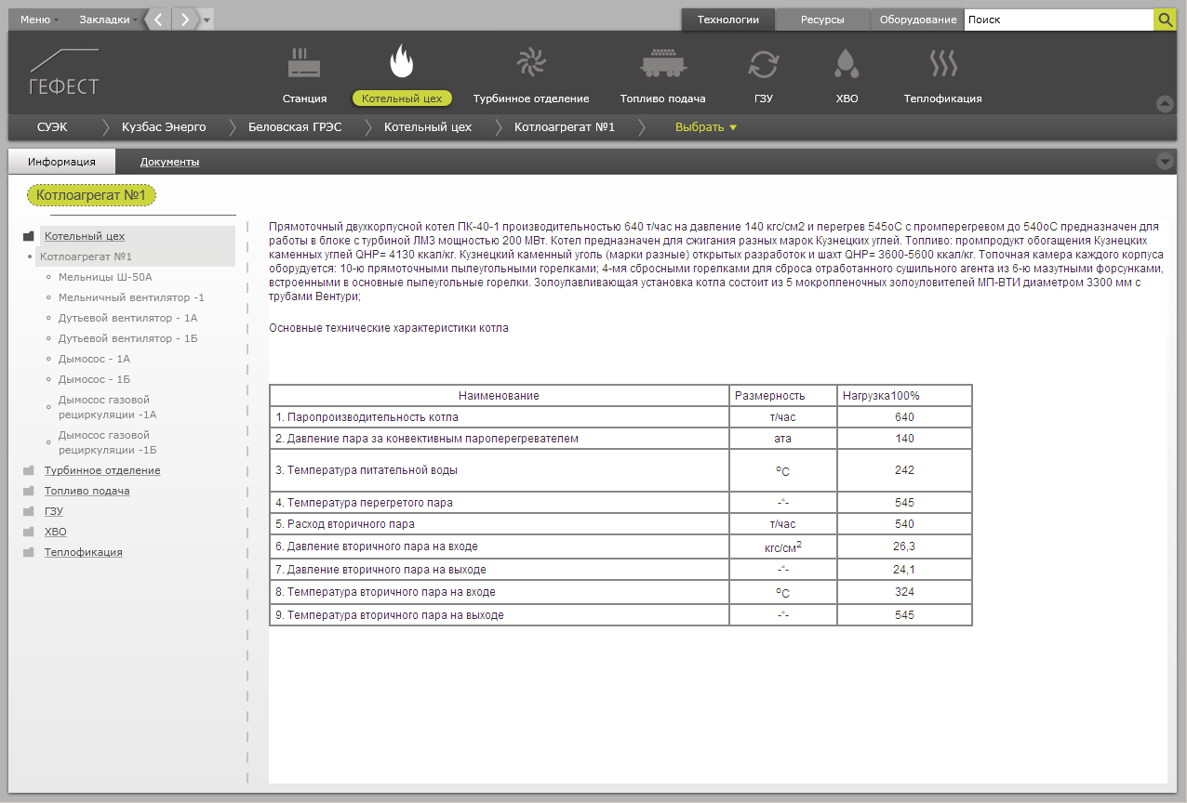The image size is (1187, 803).
Task: Open the Турбинное отделение turbine icon
Action: (531, 62)
